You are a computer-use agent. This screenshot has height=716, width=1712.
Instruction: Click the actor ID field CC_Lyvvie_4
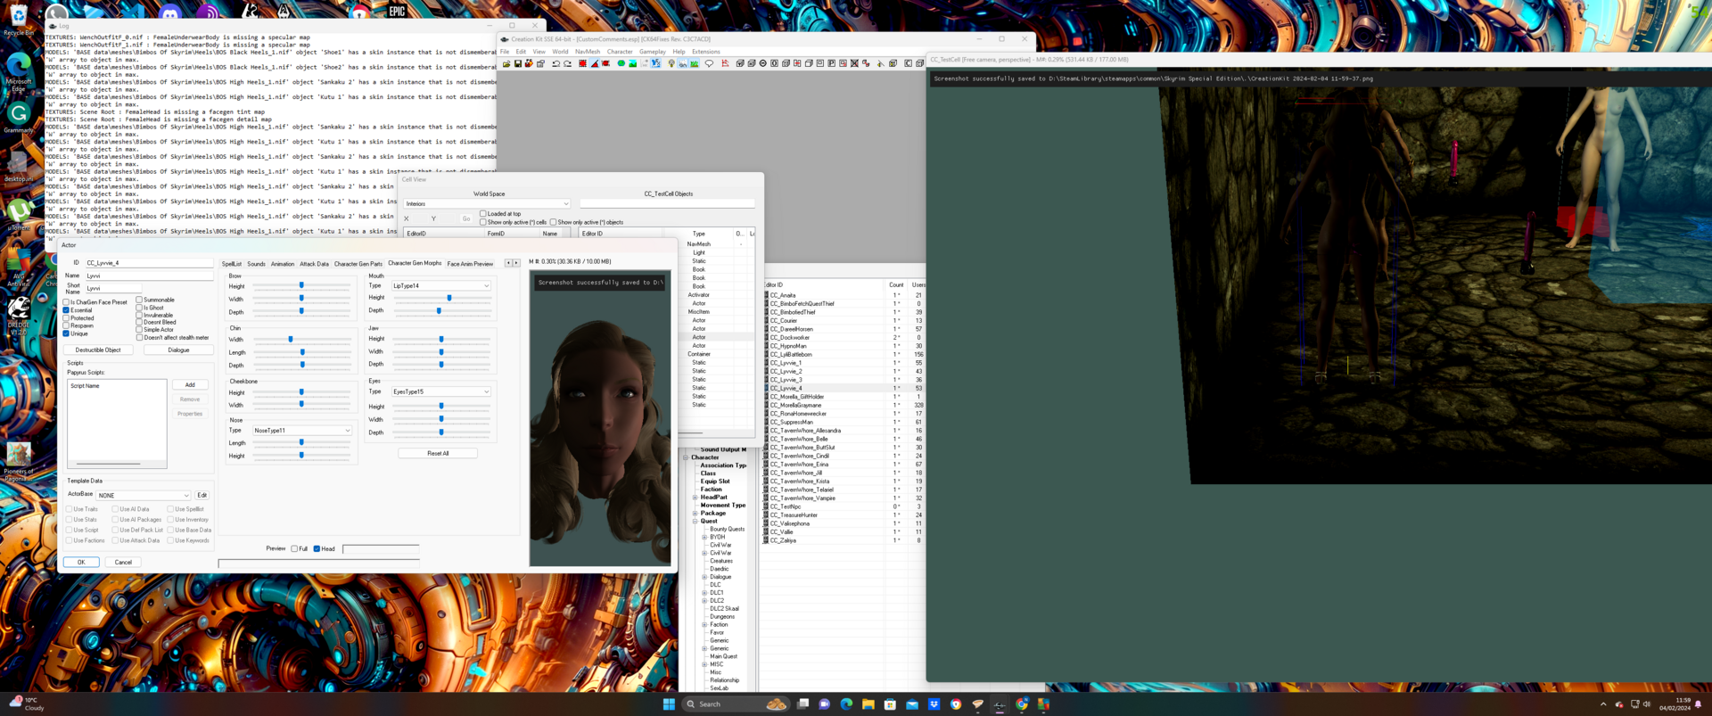(x=149, y=263)
